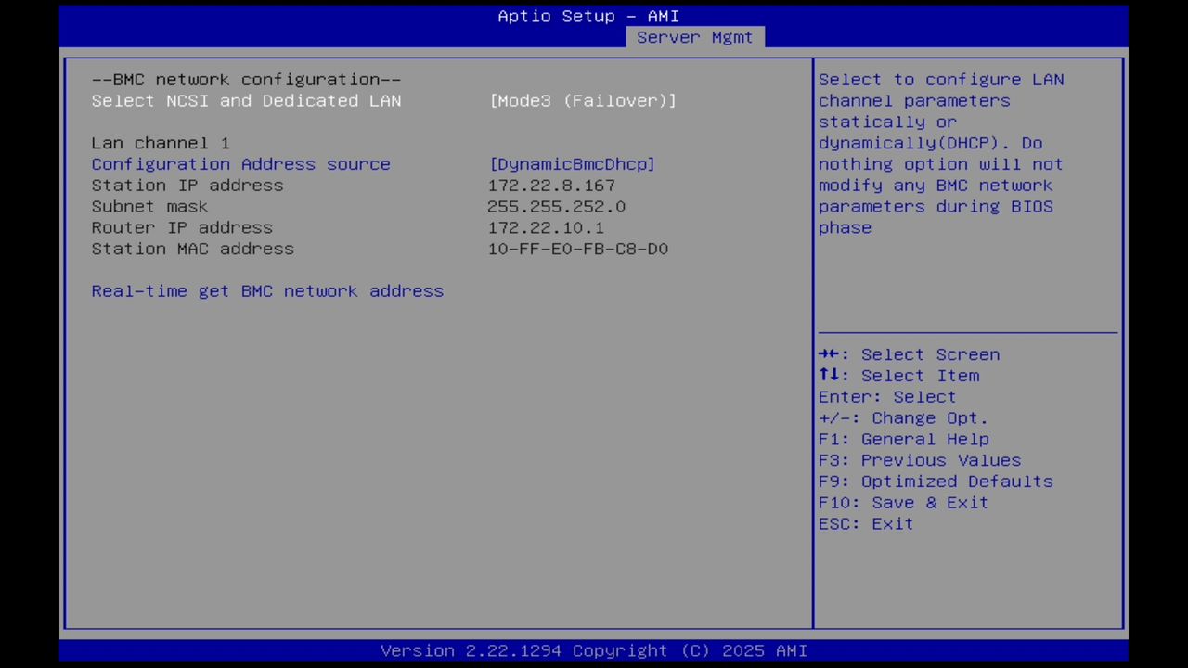Switch to the Server Mgmt tab

(694, 37)
